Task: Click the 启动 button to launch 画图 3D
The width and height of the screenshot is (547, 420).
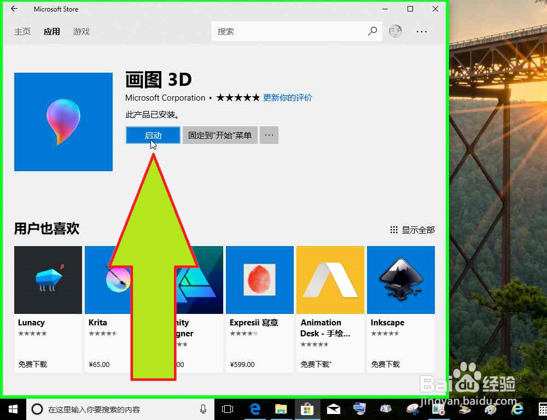Action: pyautogui.click(x=153, y=135)
